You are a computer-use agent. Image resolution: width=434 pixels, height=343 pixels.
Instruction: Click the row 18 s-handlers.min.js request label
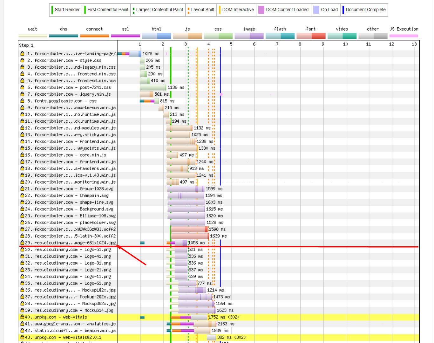75,168
